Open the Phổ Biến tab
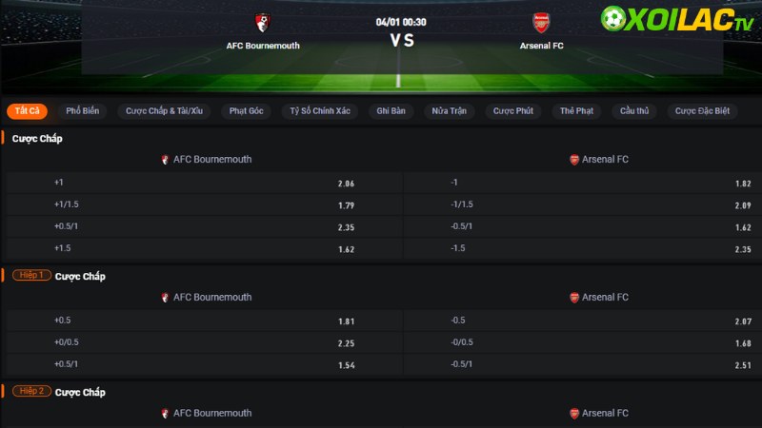 (83, 111)
